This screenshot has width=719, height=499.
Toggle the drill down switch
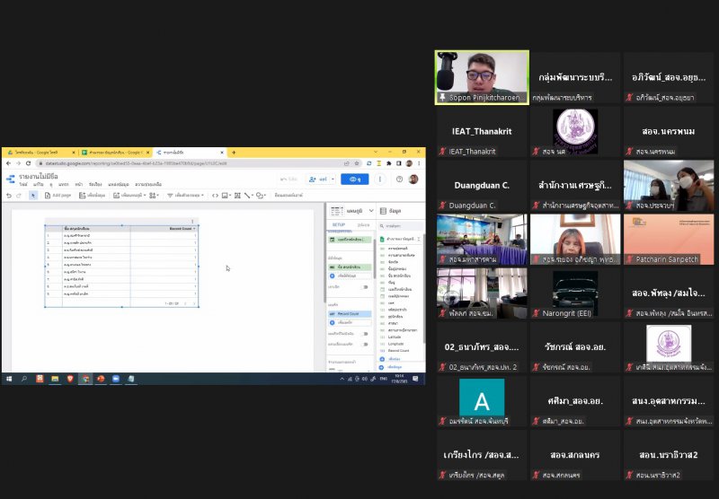[366, 287]
